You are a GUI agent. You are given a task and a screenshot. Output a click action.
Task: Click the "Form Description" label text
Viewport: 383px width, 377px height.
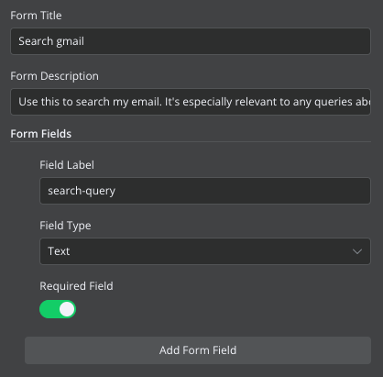[x=55, y=76]
